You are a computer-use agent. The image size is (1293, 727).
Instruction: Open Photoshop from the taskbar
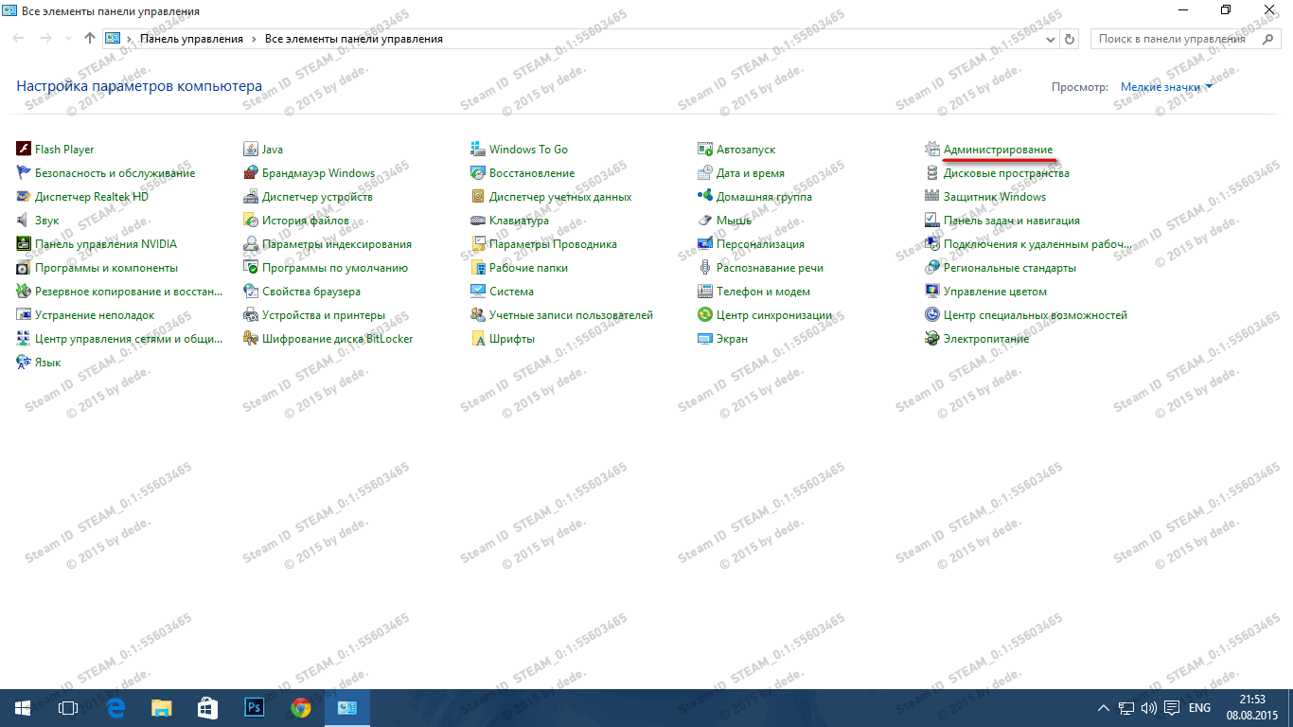point(254,708)
